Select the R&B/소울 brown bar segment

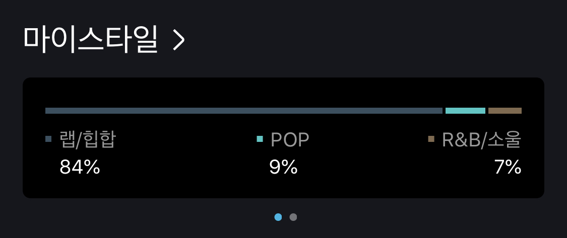[505, 111]
